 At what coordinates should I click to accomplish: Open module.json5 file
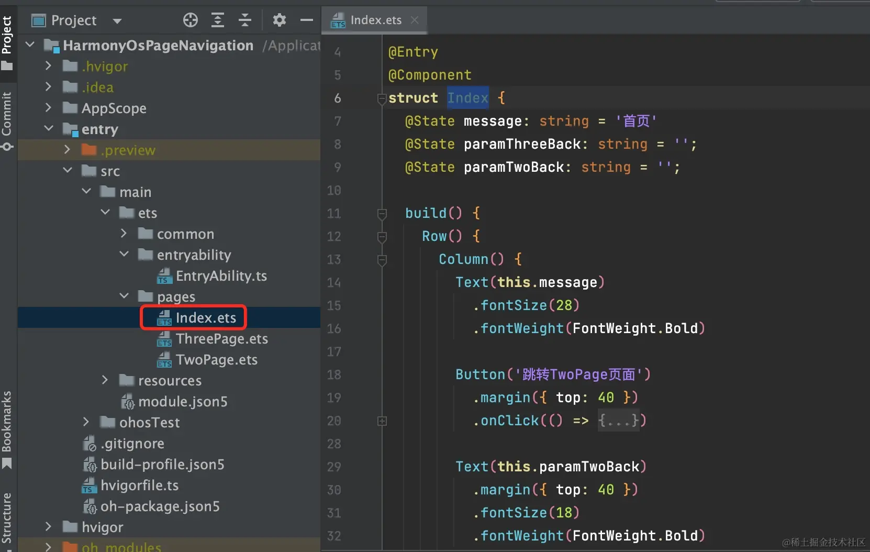(183, 402)
